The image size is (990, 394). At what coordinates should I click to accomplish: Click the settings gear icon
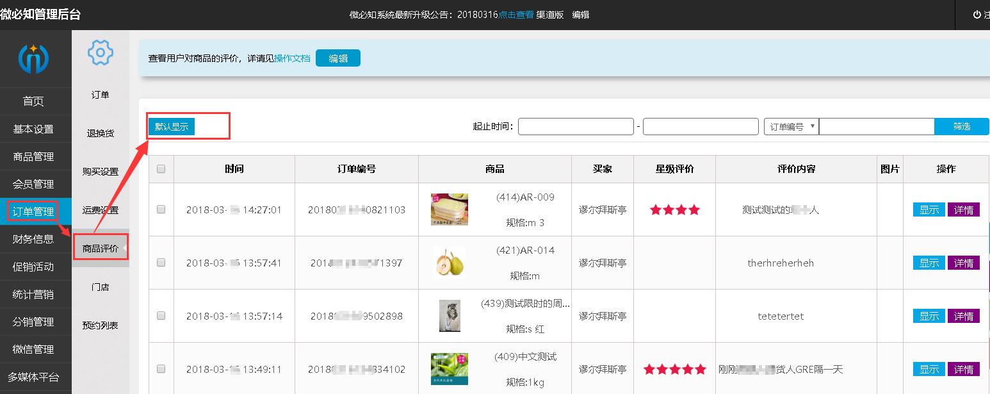(101, 53)
